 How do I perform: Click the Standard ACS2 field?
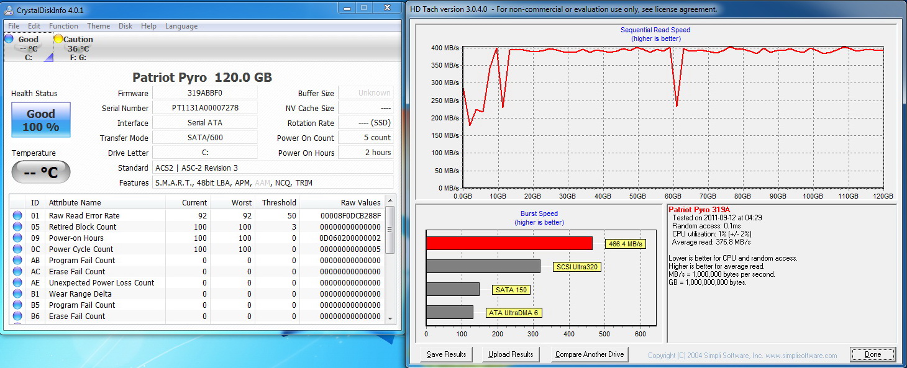[x=273, y=168]
